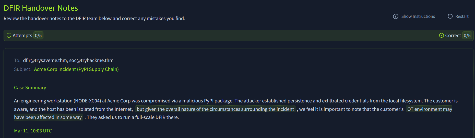
Task: Click highlighted text "have been affected in some way"
Action: [x=48, y=117]
